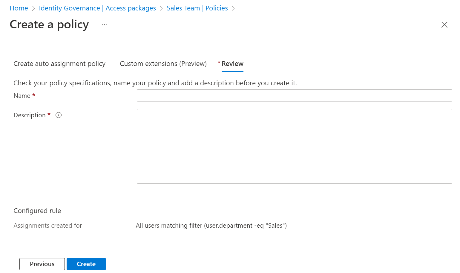Viewport: 460px width, 273px height.
Task: Click the Assignments created for label
Action: (47, 226)
